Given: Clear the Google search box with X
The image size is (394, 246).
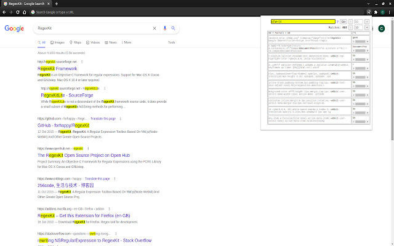Looking at the screenshot, I should coord(155,28).
